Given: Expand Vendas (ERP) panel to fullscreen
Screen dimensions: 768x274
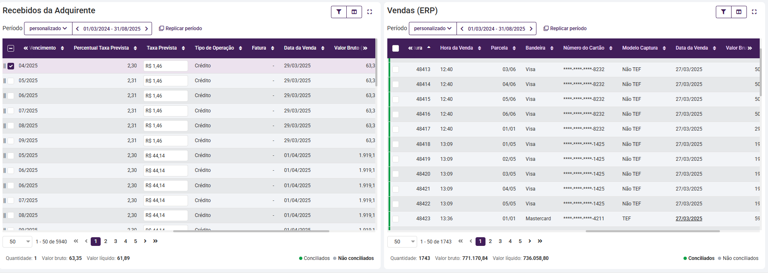Looking at the screenshot, I should pyautogui.click(x=754, y=12).
